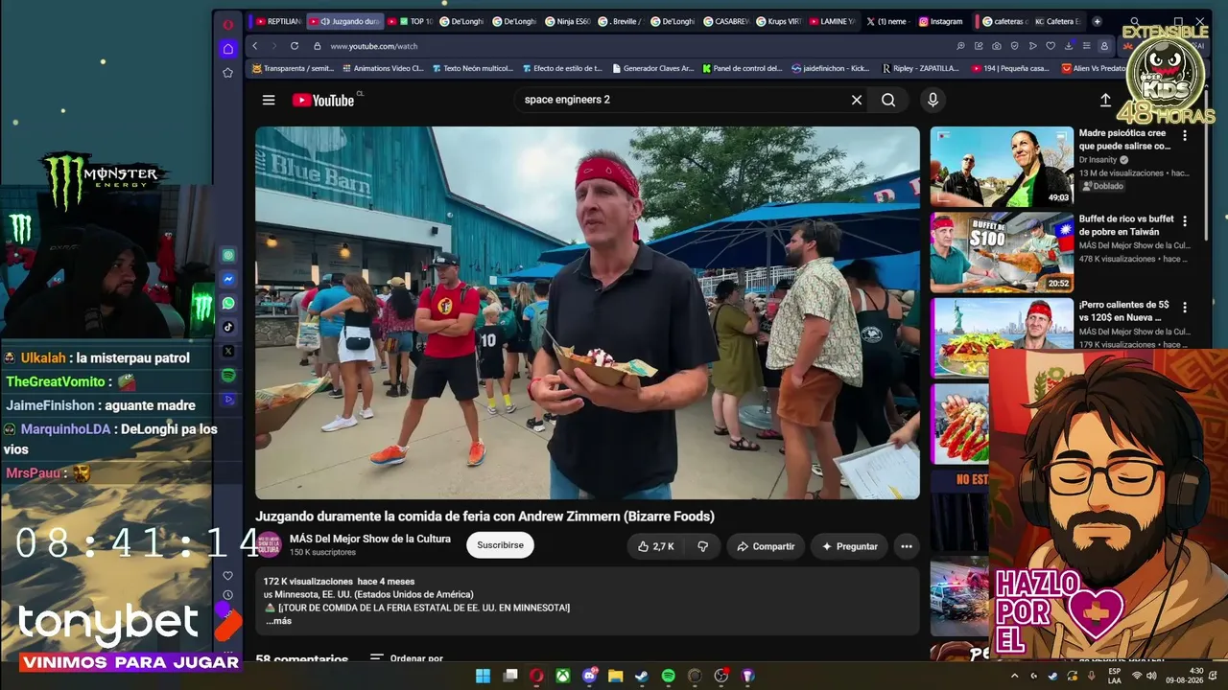Open the Windows Start menu
This screenshot has width=1228, height=690.
click(483, 676)
